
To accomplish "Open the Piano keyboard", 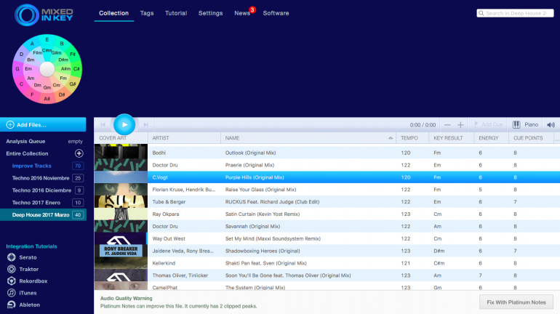I will [525, 124].
